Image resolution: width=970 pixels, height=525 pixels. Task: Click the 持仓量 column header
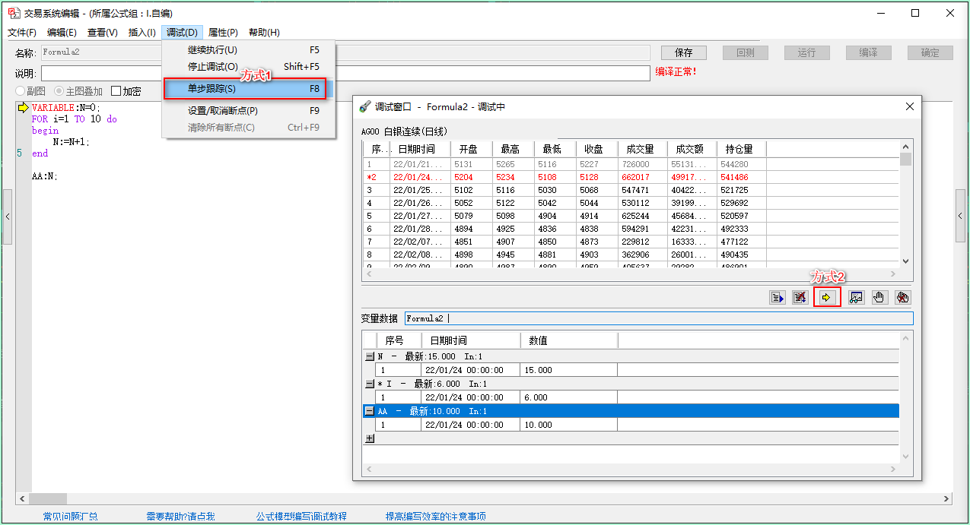click(x=741, y=149)
